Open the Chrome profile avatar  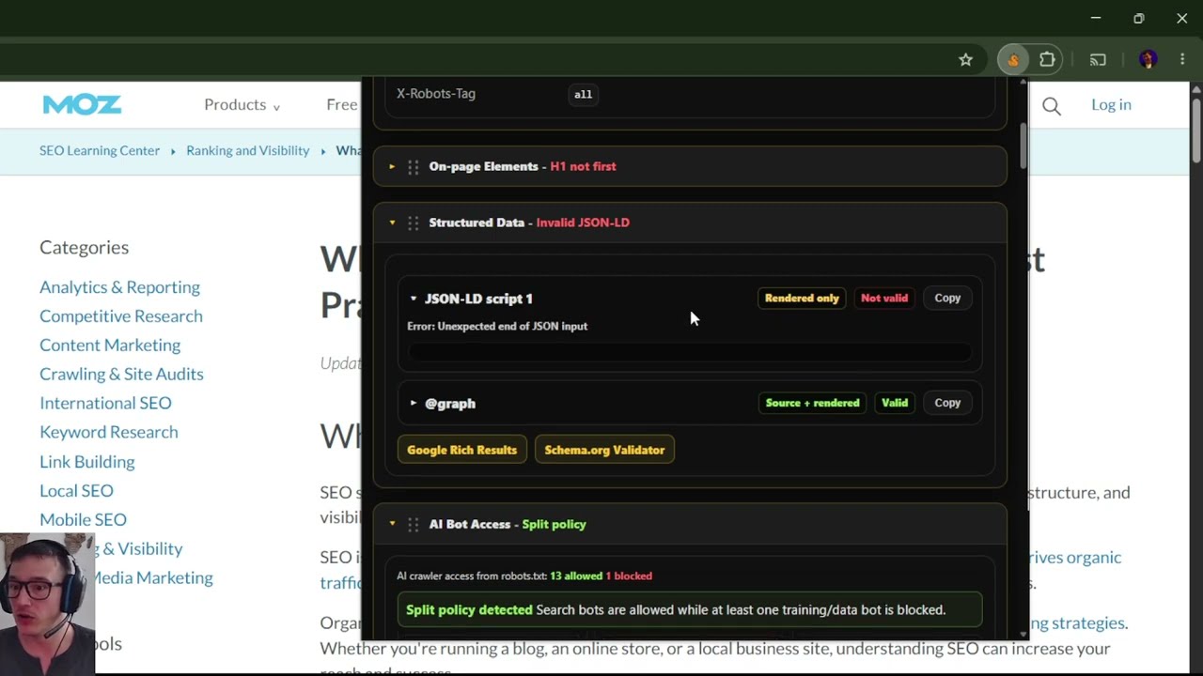(x=1148, y=60)
